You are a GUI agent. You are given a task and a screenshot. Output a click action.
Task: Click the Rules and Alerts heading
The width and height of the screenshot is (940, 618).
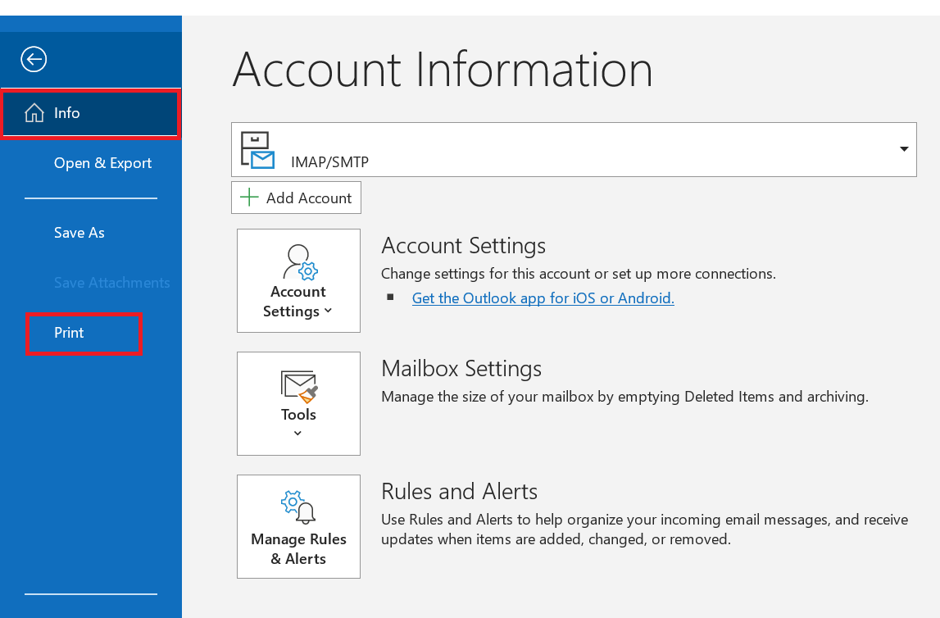tap(459, 491)
